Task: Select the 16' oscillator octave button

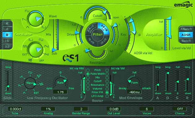Action: [x=7, y=41]
